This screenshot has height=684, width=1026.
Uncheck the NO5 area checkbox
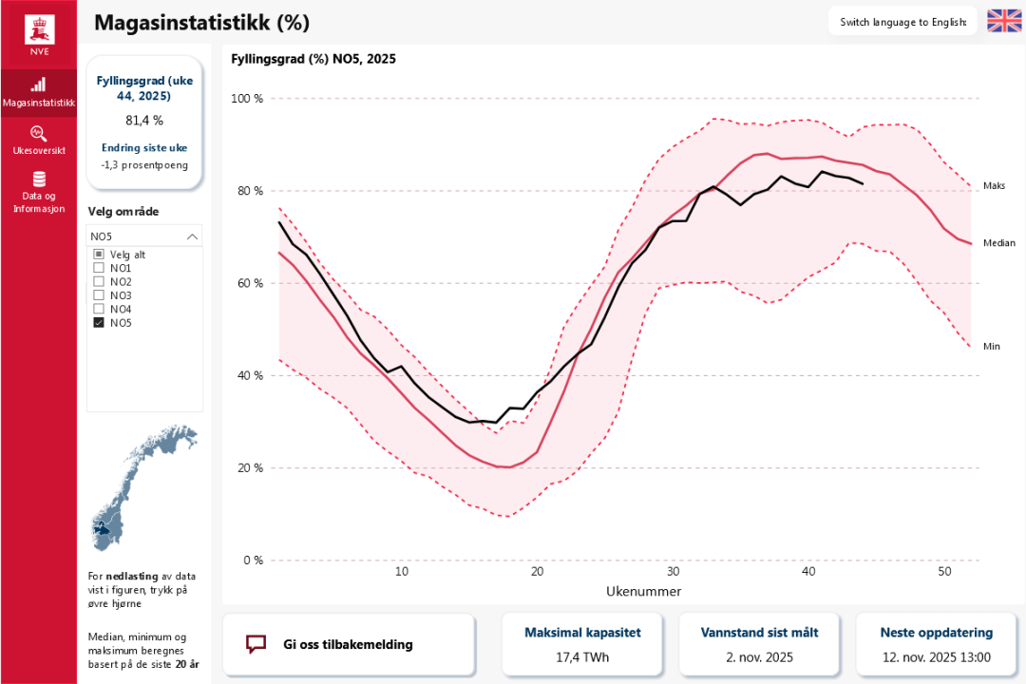tap(99, 323)
